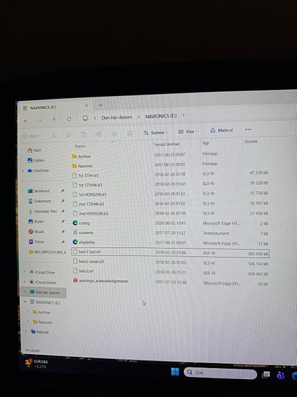
Task: Open the Sortera dropdown
Action: click(x=156, y=133)
